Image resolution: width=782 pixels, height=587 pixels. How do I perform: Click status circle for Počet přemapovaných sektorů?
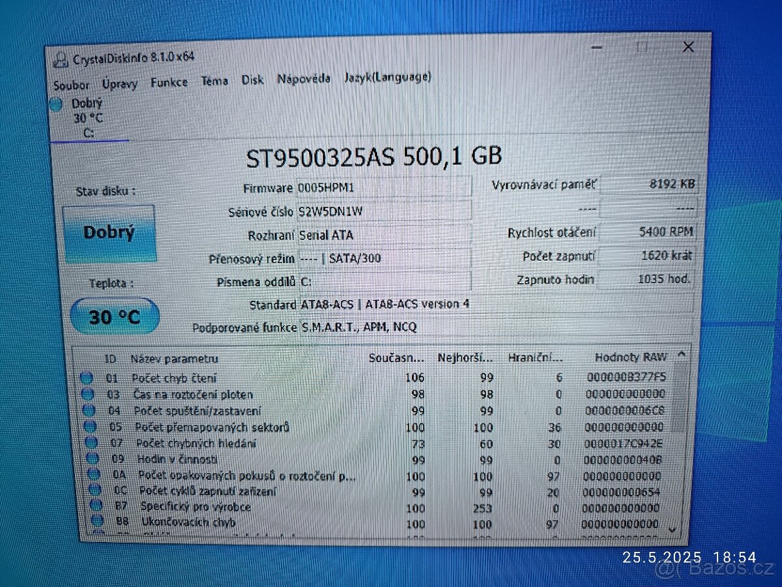(91, 428)
